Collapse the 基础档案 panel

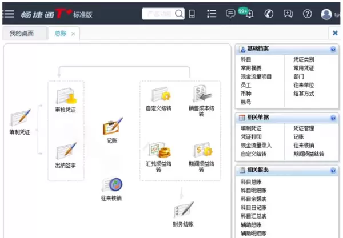click(333, 50)
